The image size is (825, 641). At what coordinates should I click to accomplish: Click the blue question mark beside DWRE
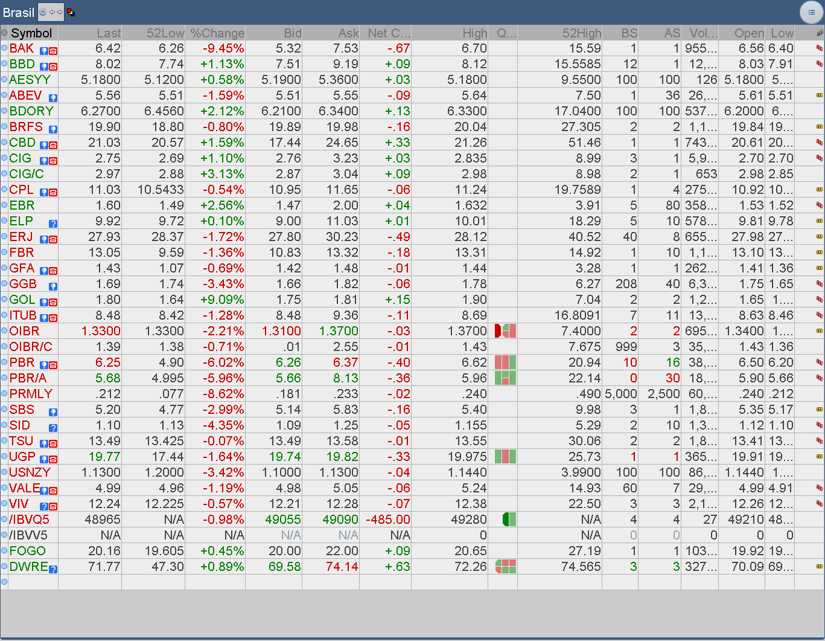tap(53, 569)
